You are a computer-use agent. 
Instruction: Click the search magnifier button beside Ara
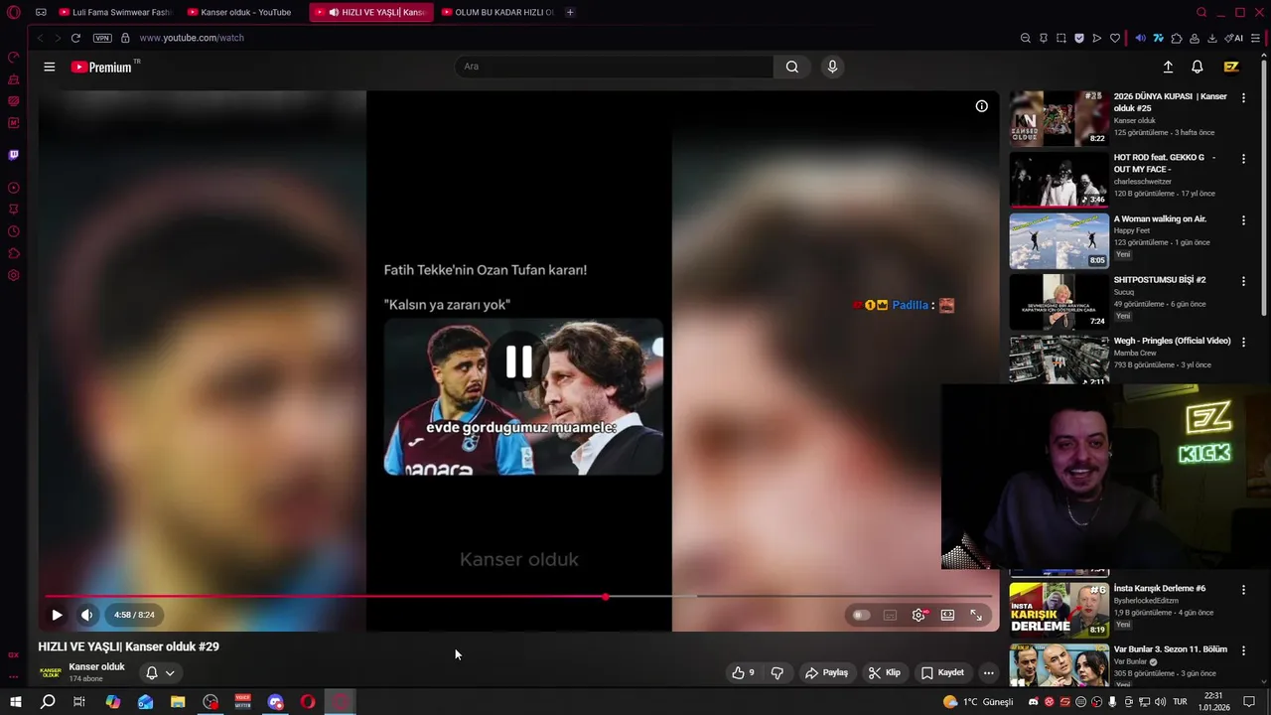791,67
